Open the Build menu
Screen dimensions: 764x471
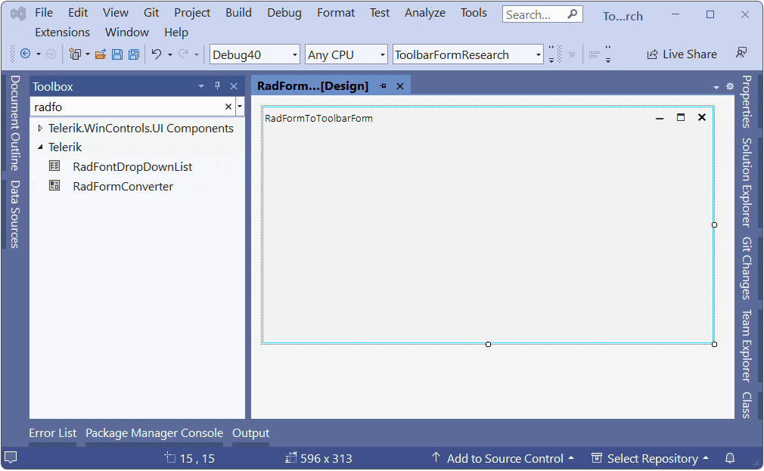[x=239, y=13]
